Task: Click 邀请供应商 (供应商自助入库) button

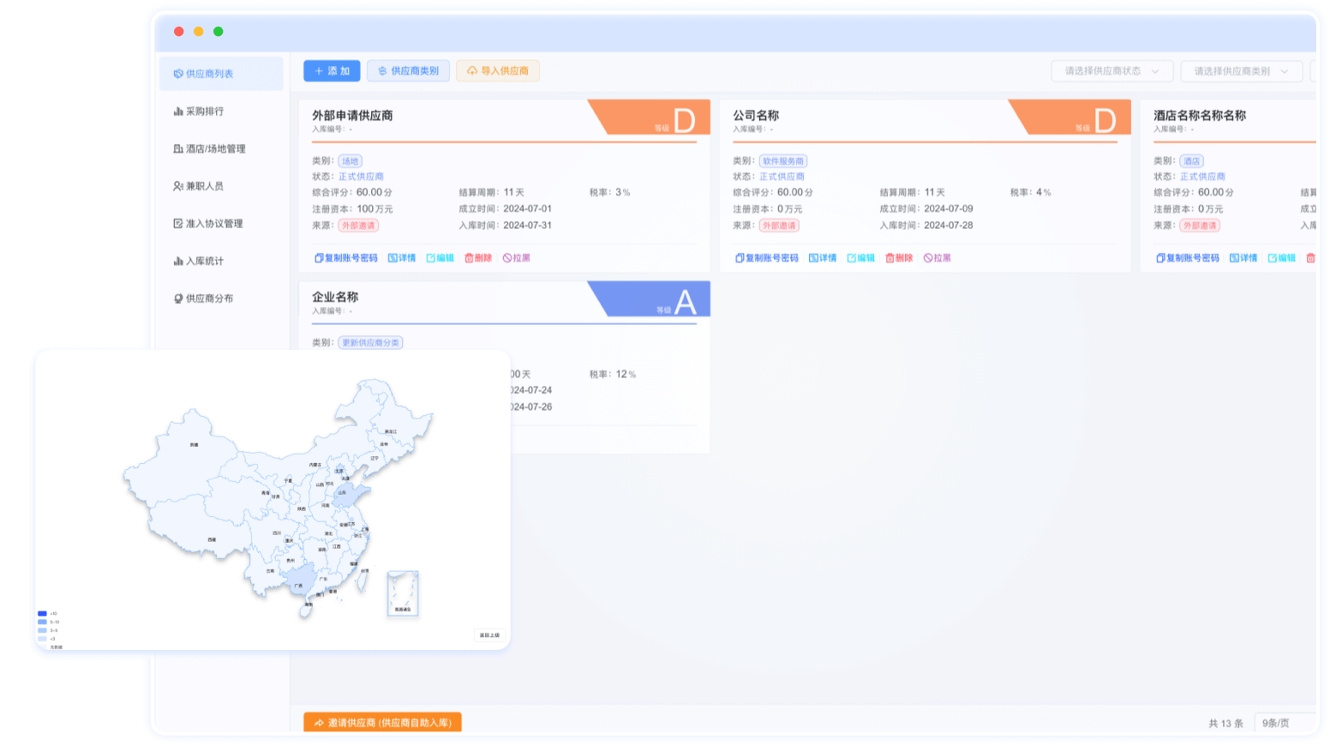Action: (x=382, y=723)
